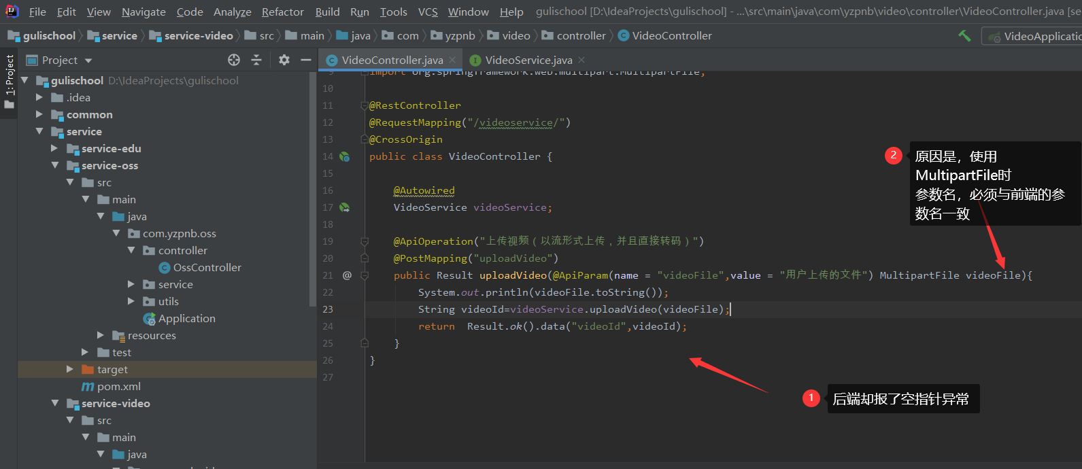Expand the .idea folder
Viewport: 1082px width, 469px height.
point(39,97)
